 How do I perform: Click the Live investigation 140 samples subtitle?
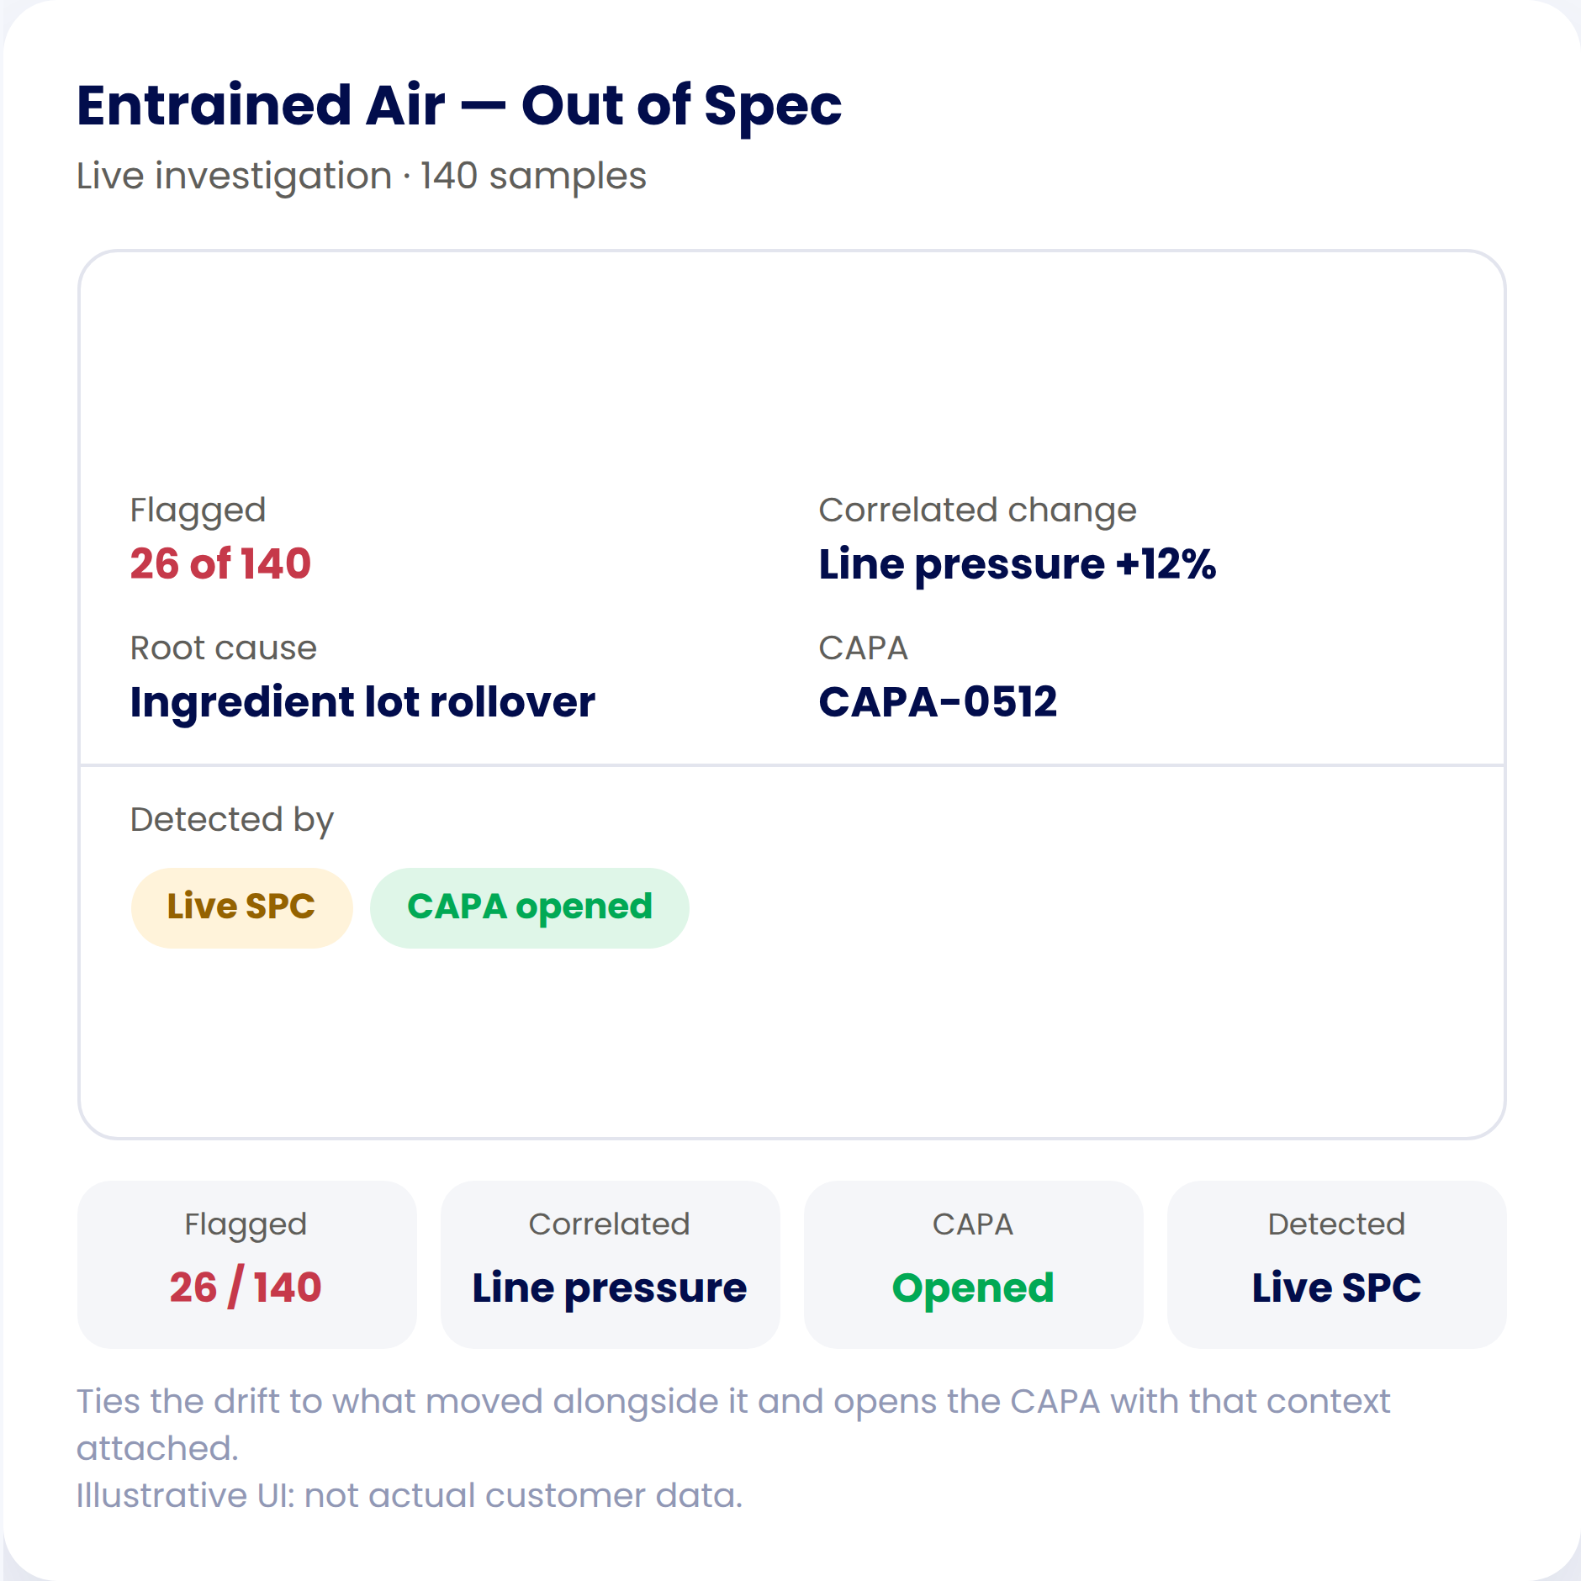click(x=362, y=177)
